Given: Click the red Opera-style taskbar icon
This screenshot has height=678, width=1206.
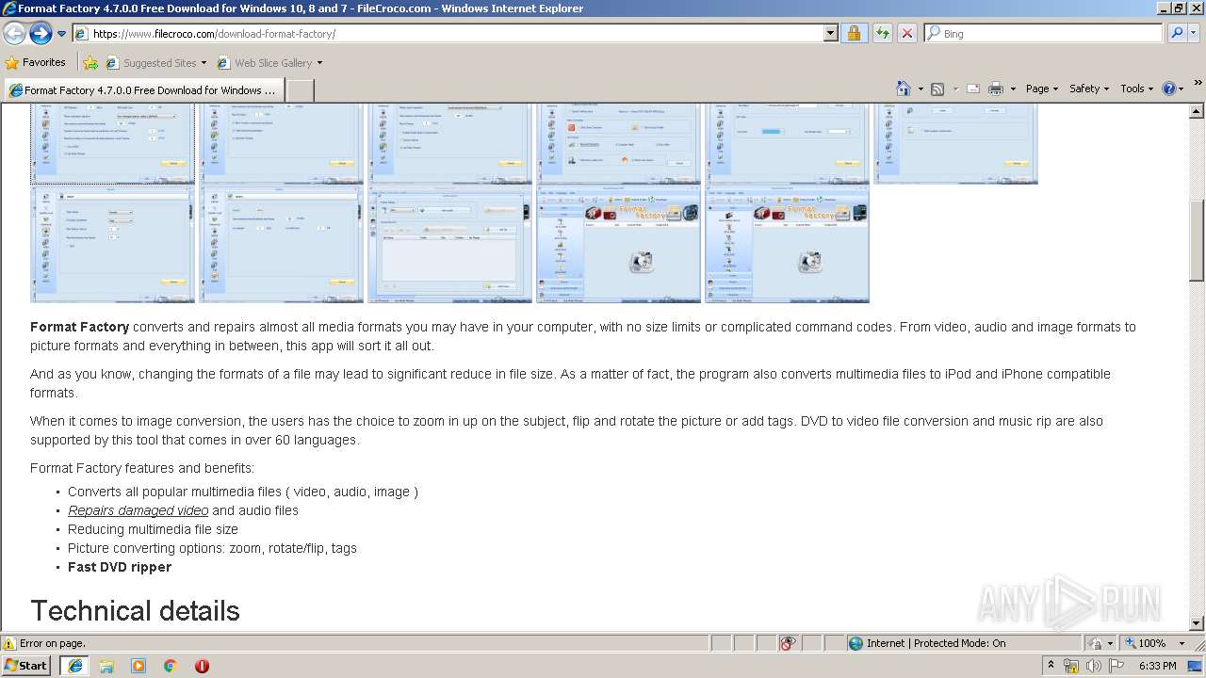Looking at the screenshot, I should [x=202, y=666].
